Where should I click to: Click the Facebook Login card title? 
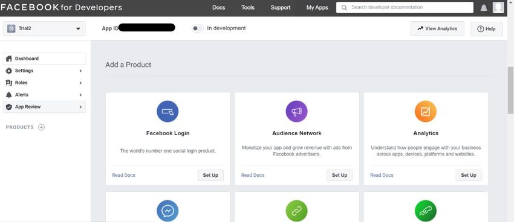pyautogui.click(x=168, y=133)
